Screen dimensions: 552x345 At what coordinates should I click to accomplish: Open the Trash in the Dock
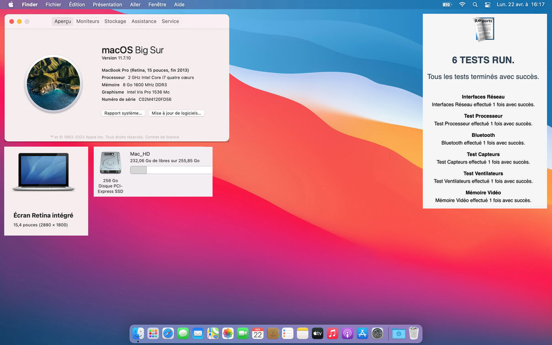point(413,333)
